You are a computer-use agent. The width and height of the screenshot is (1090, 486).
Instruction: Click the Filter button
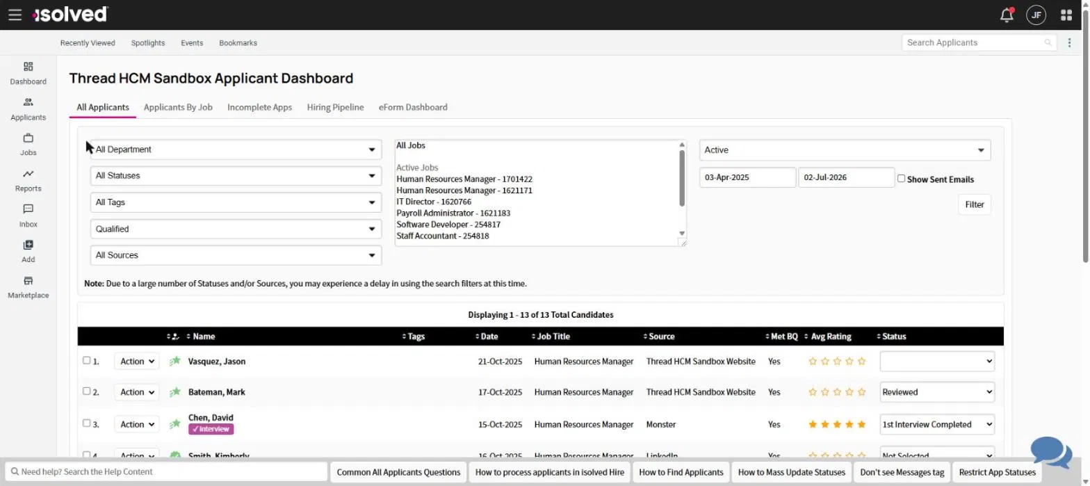click(x=975, y=204)
